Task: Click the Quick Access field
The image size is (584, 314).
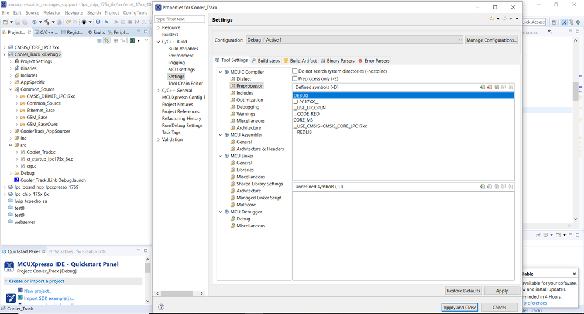Action: [533, 22]
